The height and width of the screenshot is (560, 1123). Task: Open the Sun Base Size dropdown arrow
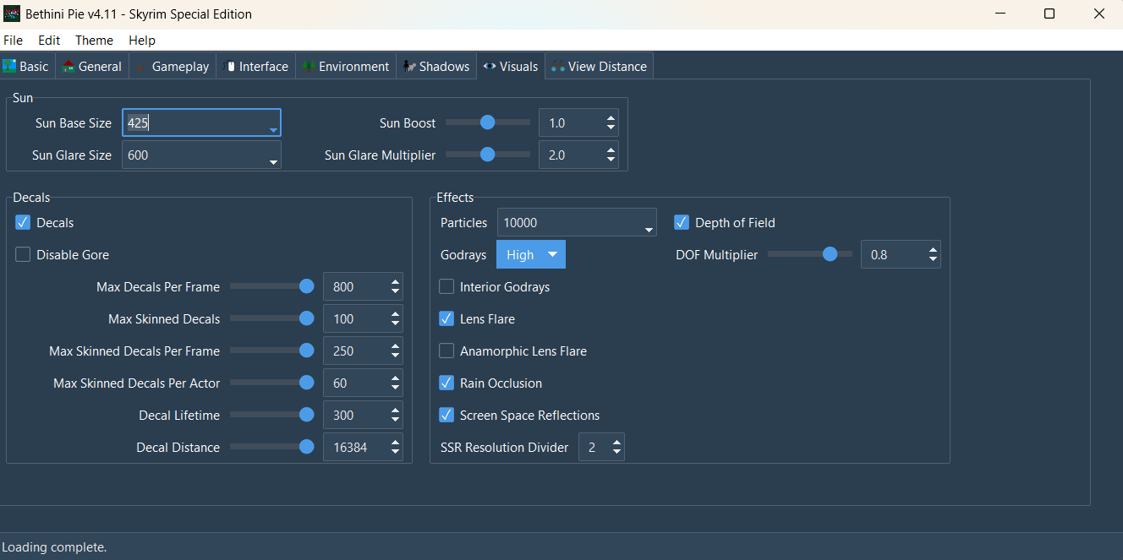(x=273, y=129)
